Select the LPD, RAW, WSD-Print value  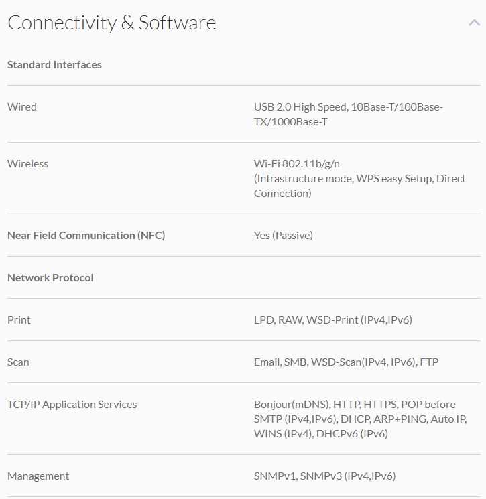tap(332, 320)
